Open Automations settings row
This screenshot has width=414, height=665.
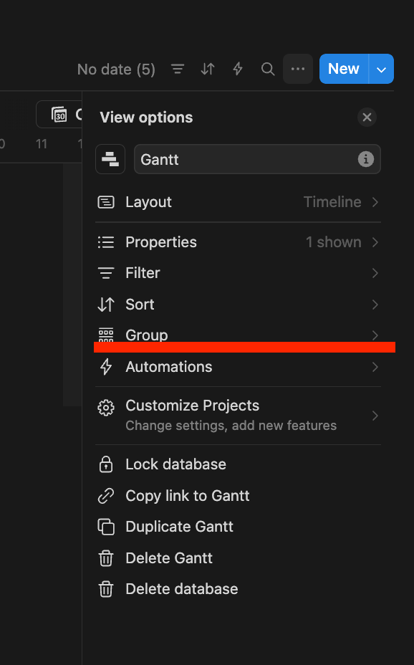pyautogui.click(x=238, y=367)
